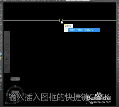This screenshot has width=119, height=107.
Task: Select the Spline tool
Action: [x=1, y=41]
